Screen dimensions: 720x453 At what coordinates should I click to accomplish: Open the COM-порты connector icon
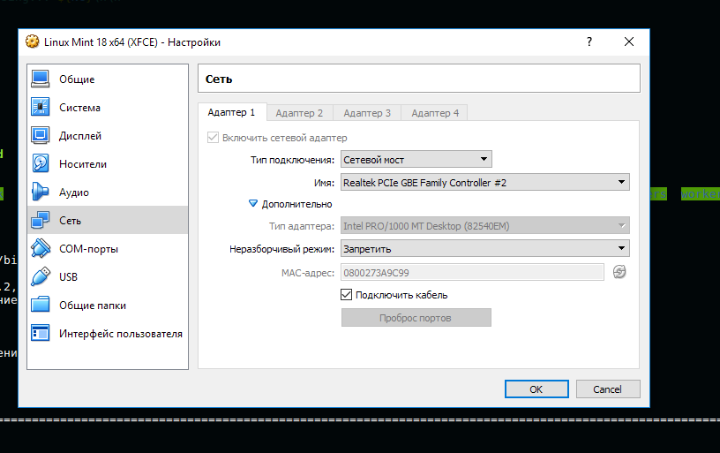point(40,248)
